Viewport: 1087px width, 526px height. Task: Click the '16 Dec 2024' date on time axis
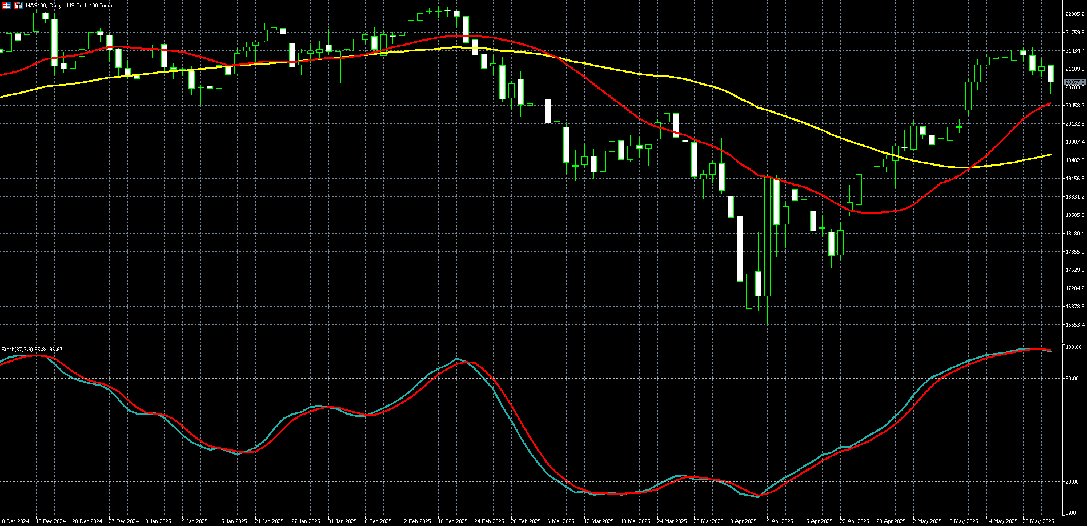(x=51, y=521)
